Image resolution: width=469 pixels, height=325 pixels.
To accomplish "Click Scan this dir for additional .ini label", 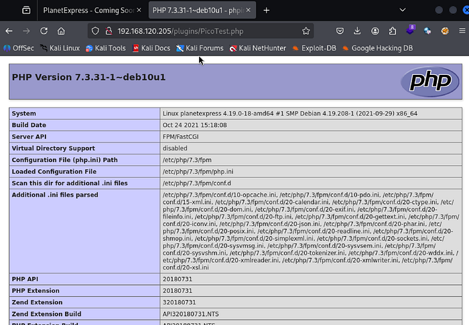I will point(70,183).
